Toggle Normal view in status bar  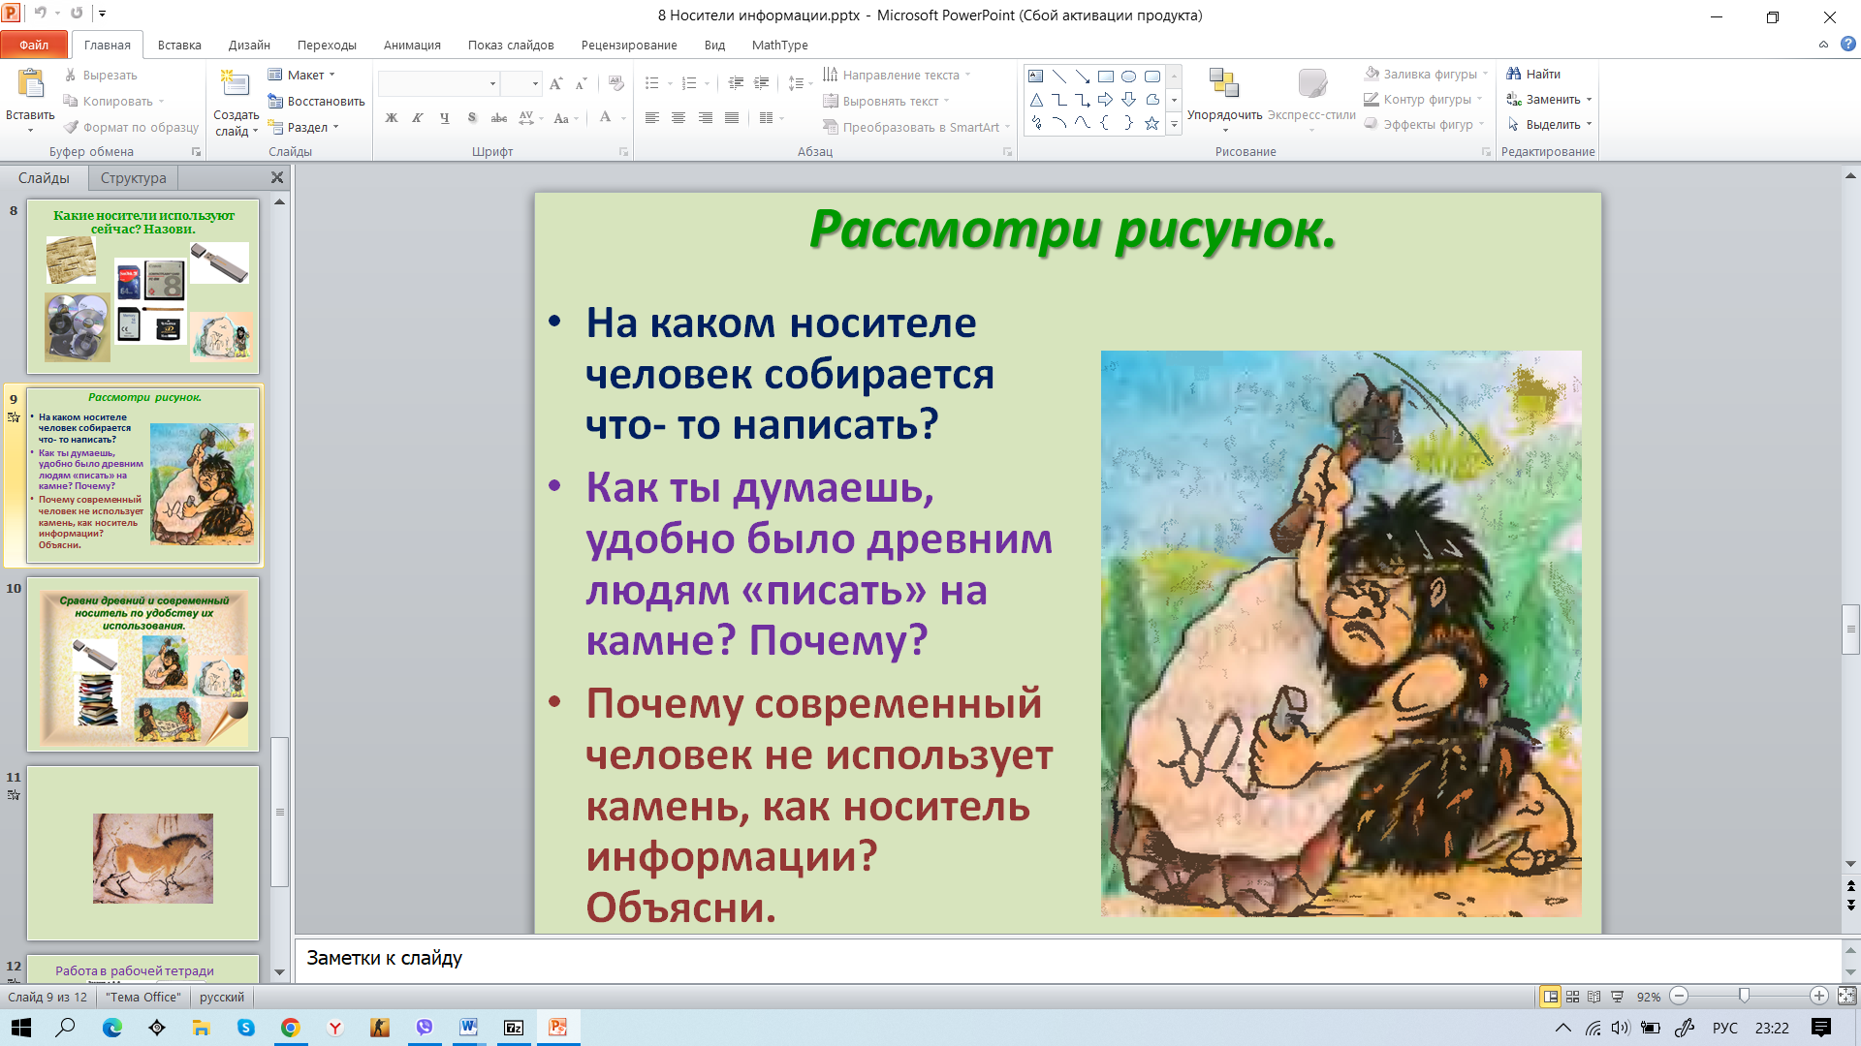(x=1550, y=997)
